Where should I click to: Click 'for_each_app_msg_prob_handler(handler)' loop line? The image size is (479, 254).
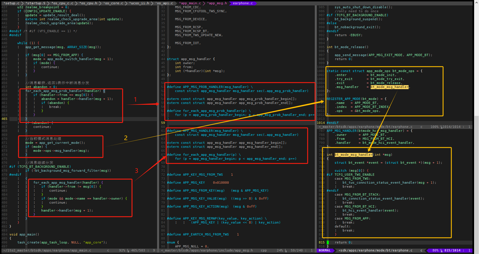coord(65,91)
